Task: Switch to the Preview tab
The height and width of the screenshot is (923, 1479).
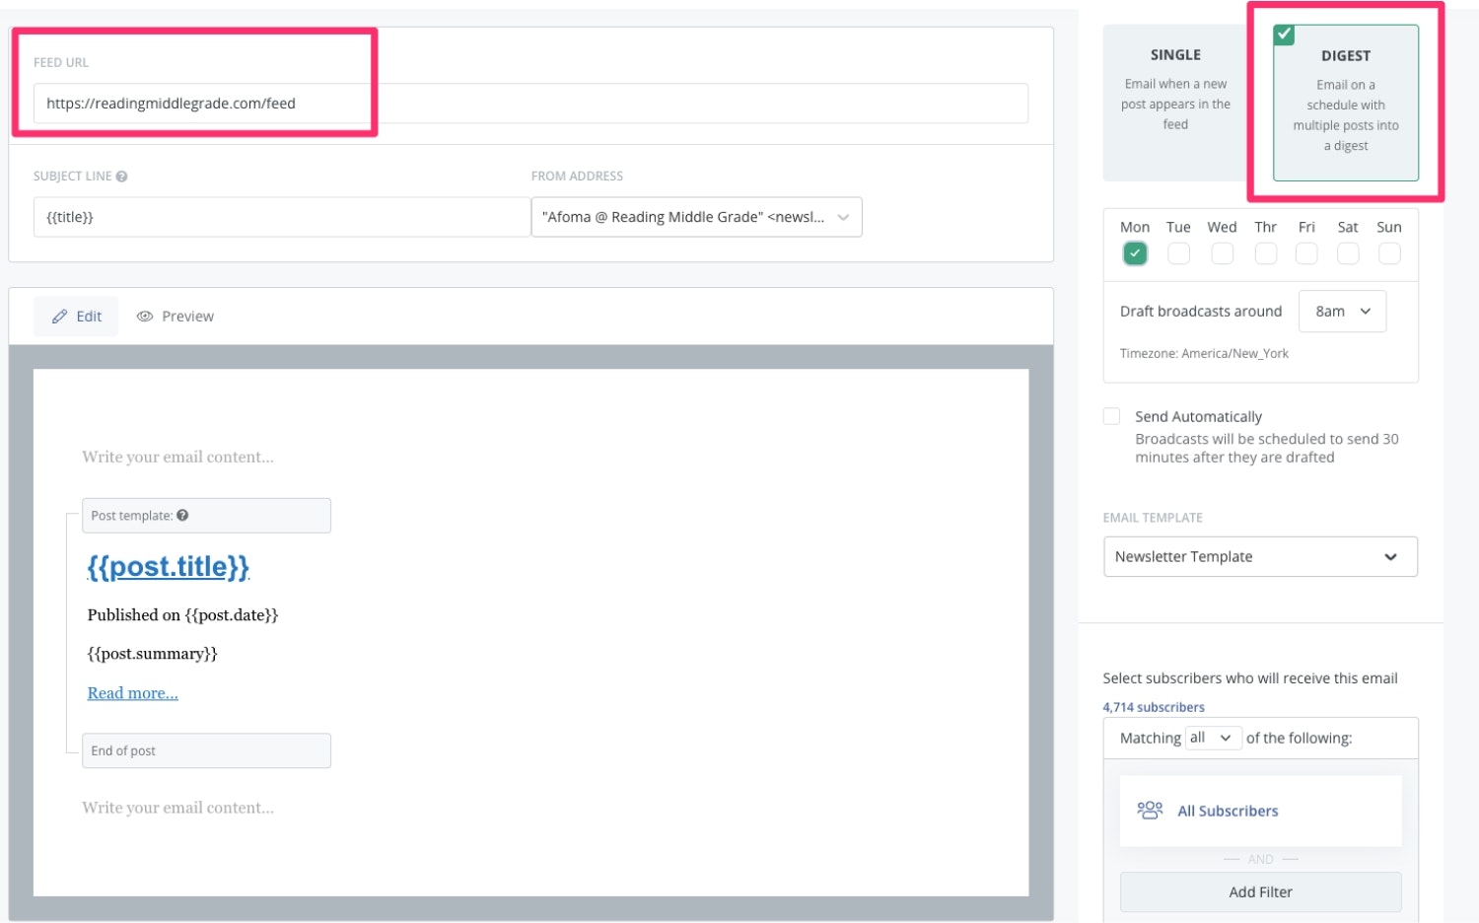Action: tap(176, 317)
